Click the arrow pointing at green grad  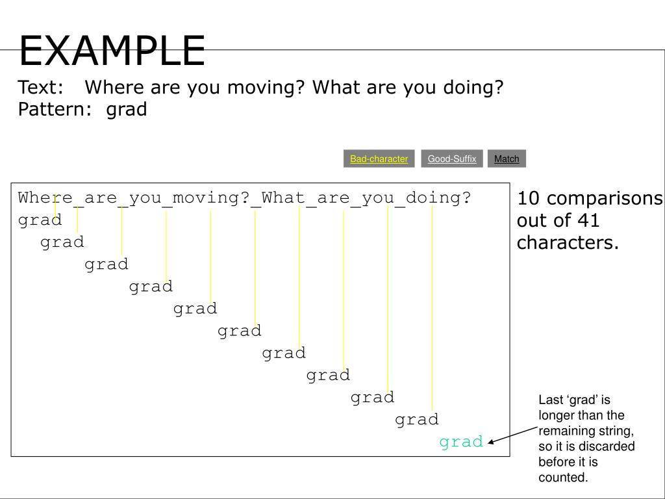pos(513,435)
